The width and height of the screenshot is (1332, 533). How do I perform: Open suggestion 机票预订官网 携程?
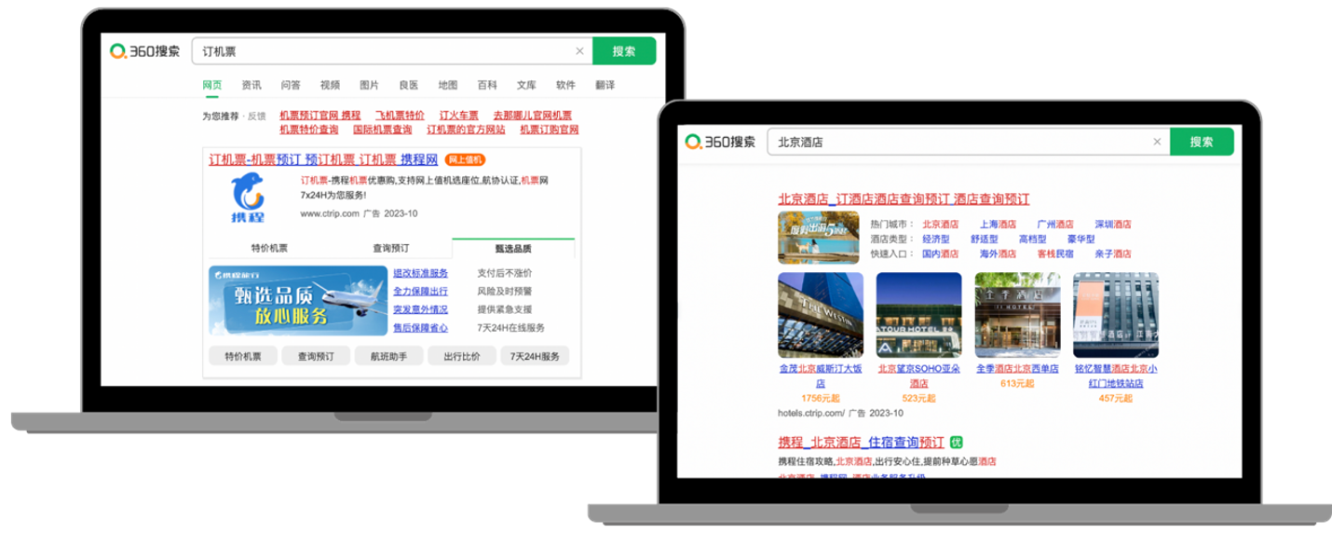[x=319, y=116]
